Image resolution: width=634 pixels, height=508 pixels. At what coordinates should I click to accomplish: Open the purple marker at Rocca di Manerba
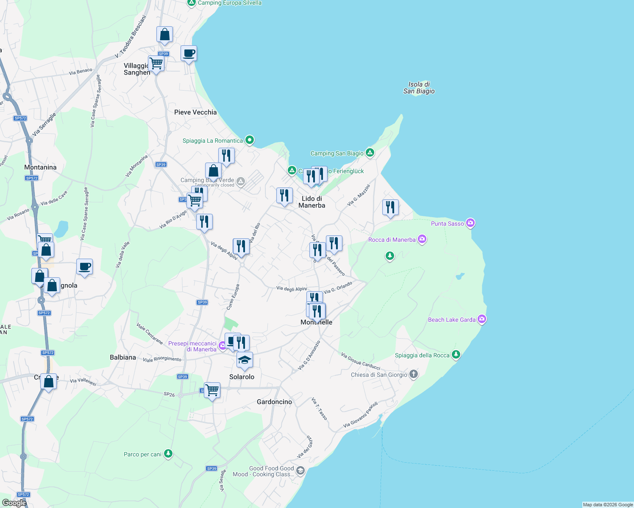(422, 238)
